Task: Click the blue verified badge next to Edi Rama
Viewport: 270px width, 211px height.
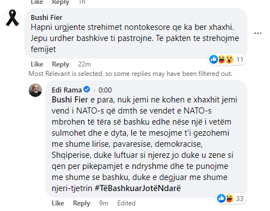Action: click(87, 90)
